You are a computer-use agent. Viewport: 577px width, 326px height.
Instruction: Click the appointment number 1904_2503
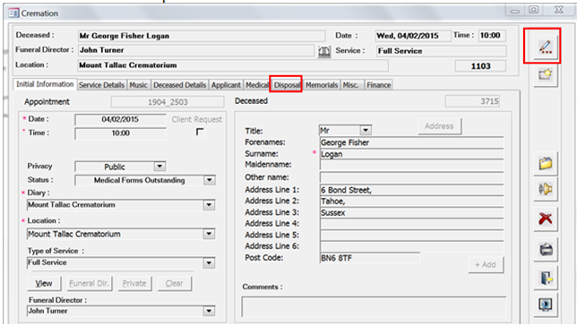(168, 102)
